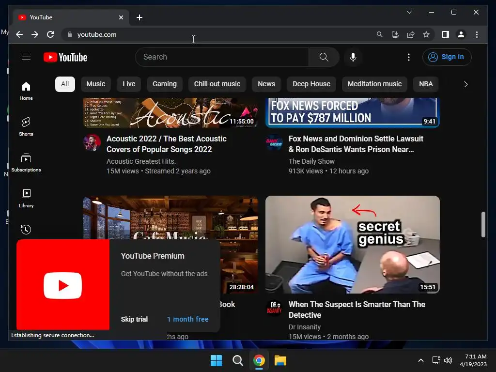Share this page icon in address bar
The width and height of the screenshot is (496, 372).
(x=411, y=34)
